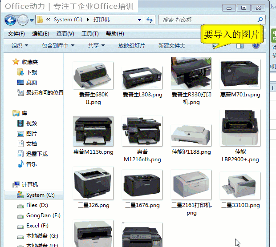This screenshot has width=276, height=247.
Task: Click the 新建文件夹 button
Action: point(172,46)
